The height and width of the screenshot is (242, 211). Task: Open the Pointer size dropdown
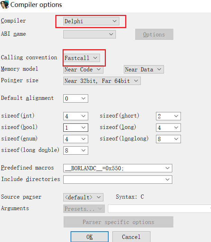coord(102,81)
